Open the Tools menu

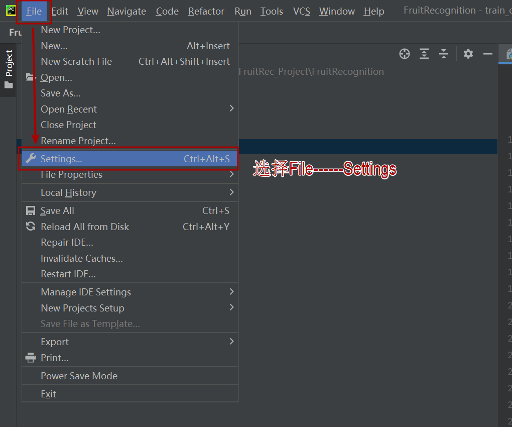[272, 12]
